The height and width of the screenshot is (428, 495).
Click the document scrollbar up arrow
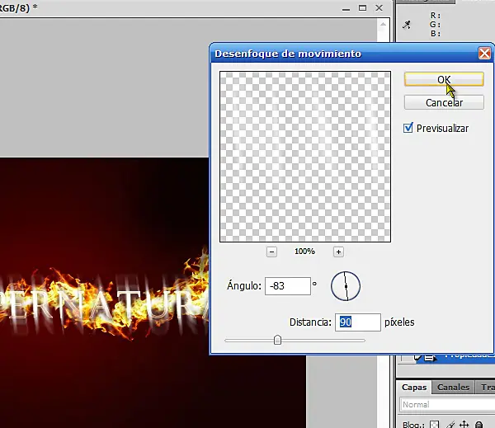383,25
